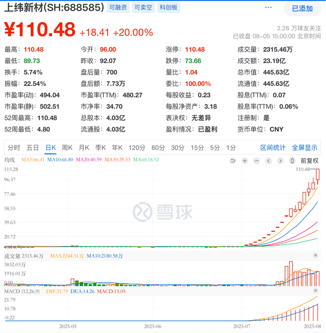Click the 委比 value 100.00%
Image resolution: width=326 pixels, height=333 pixels.
click(x=198, y=83)
